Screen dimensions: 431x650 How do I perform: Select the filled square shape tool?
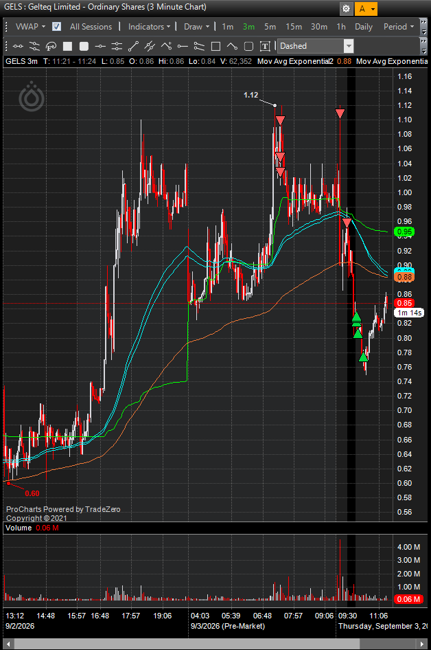tap(67, 46)
